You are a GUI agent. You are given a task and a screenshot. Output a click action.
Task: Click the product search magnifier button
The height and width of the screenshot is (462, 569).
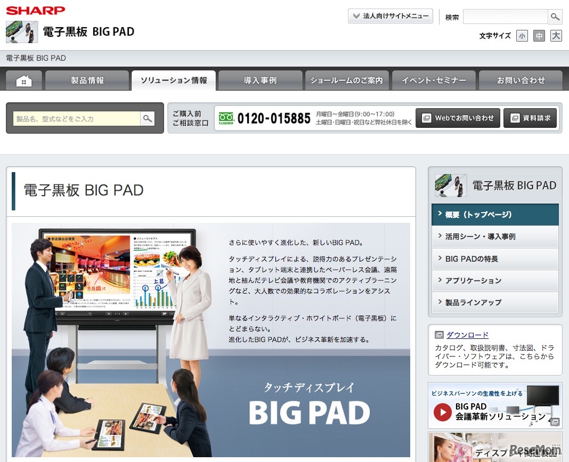[148, 119]
